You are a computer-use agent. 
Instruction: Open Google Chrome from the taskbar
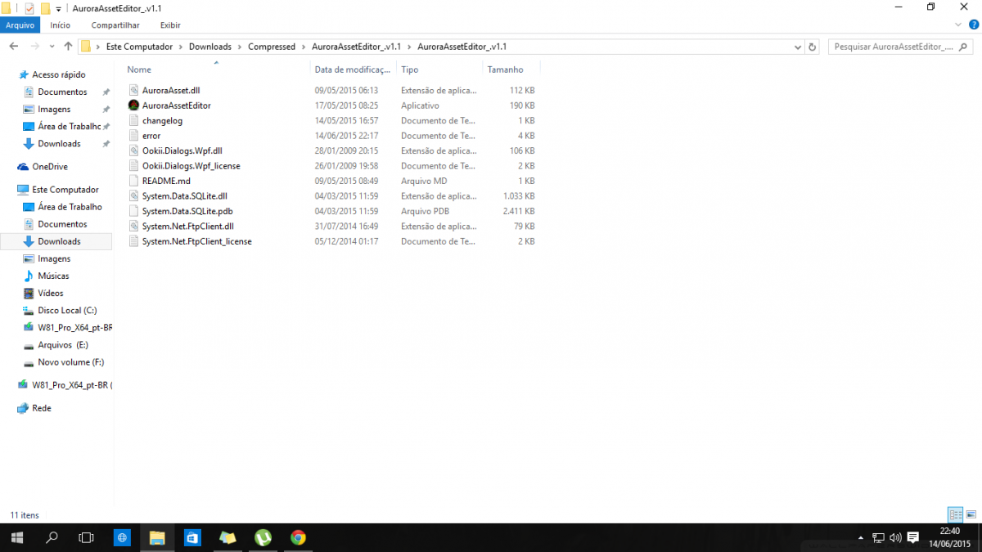(x=298, y=537)
